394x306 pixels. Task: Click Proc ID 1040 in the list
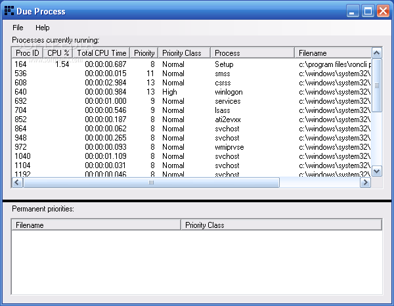tap(22, 156)
